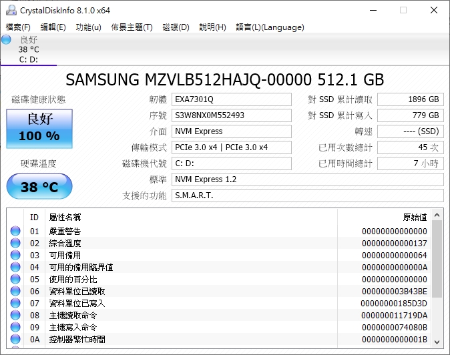Click the status orb for attribute 06

click(15, 291)
